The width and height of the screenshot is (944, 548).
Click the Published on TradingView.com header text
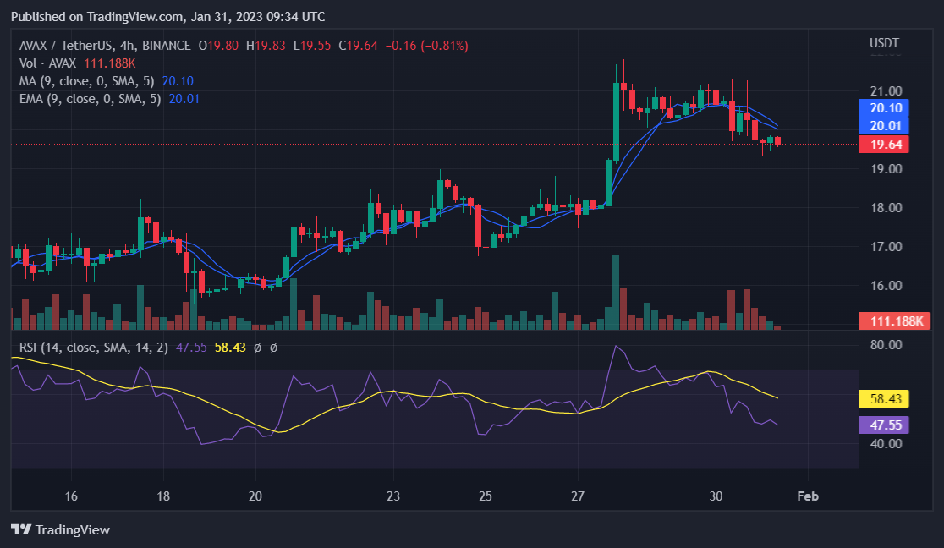[x=168, y=17]
